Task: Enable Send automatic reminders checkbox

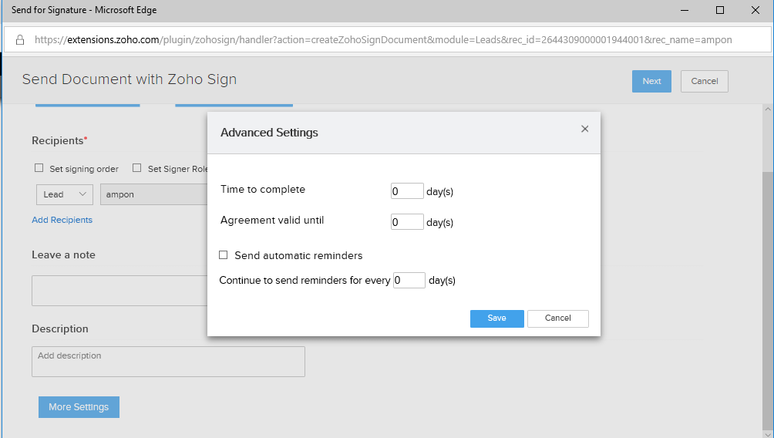Action: (x=223, y=254)
